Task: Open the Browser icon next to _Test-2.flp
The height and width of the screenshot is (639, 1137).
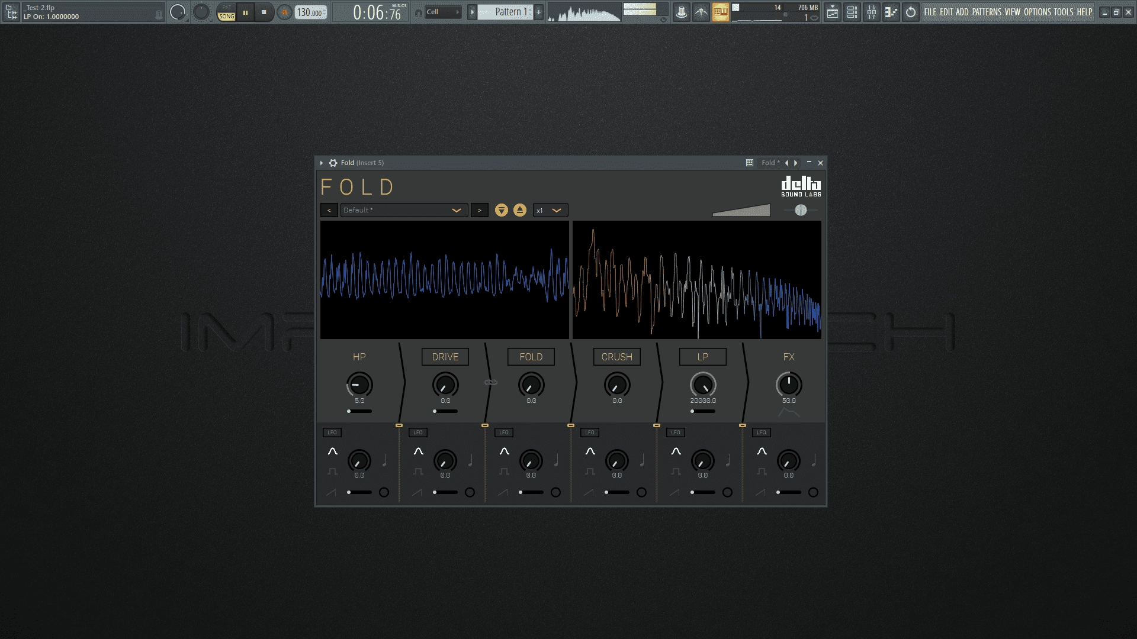Action: [x=11, y=12]
